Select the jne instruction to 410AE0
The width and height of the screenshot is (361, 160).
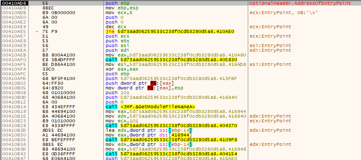click(x=170, y=32)
